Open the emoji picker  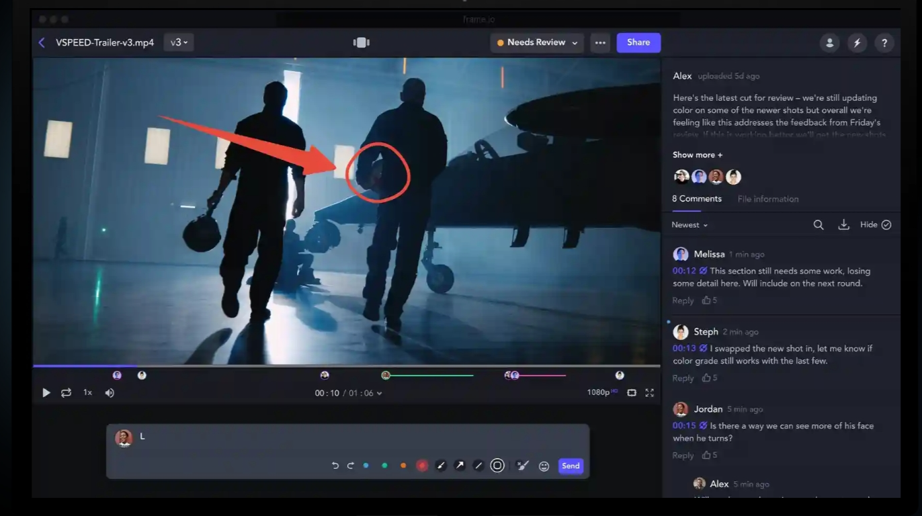[544, 466]
